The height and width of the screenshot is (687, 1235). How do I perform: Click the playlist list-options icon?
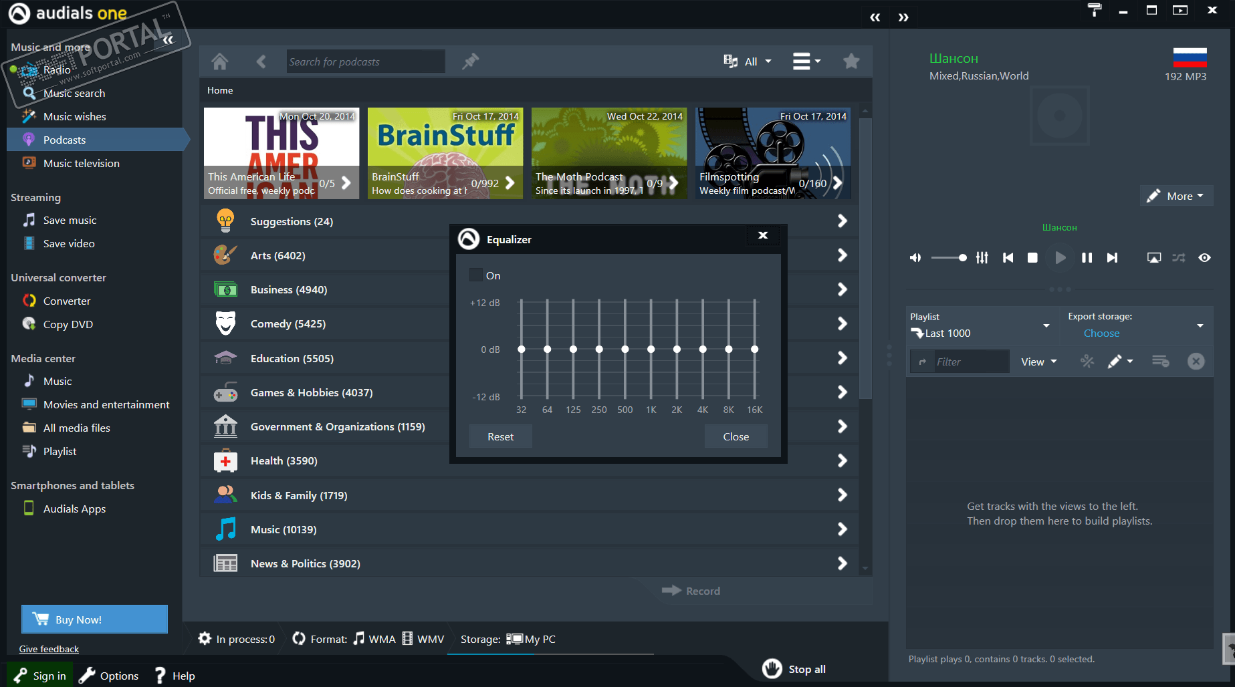click(1160, 362)
